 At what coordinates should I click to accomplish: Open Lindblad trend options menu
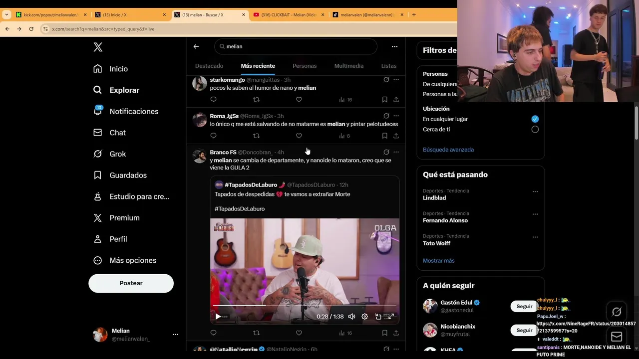[x=535, y=191]
